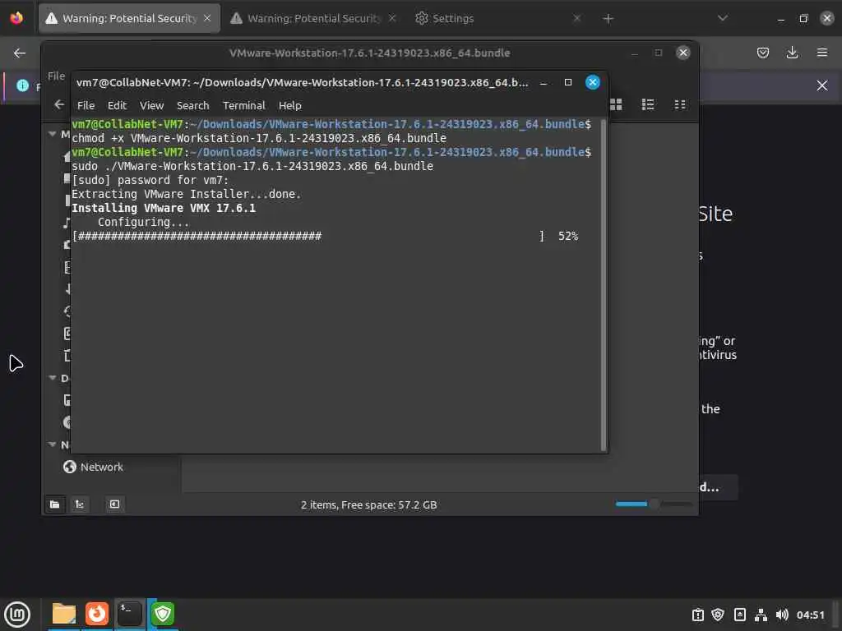Image resolution: width=842 pixels, height=631 pixels.
Task: Click the "Installing VMware VMX 17.6.1" line
Action: click(164, 208)
